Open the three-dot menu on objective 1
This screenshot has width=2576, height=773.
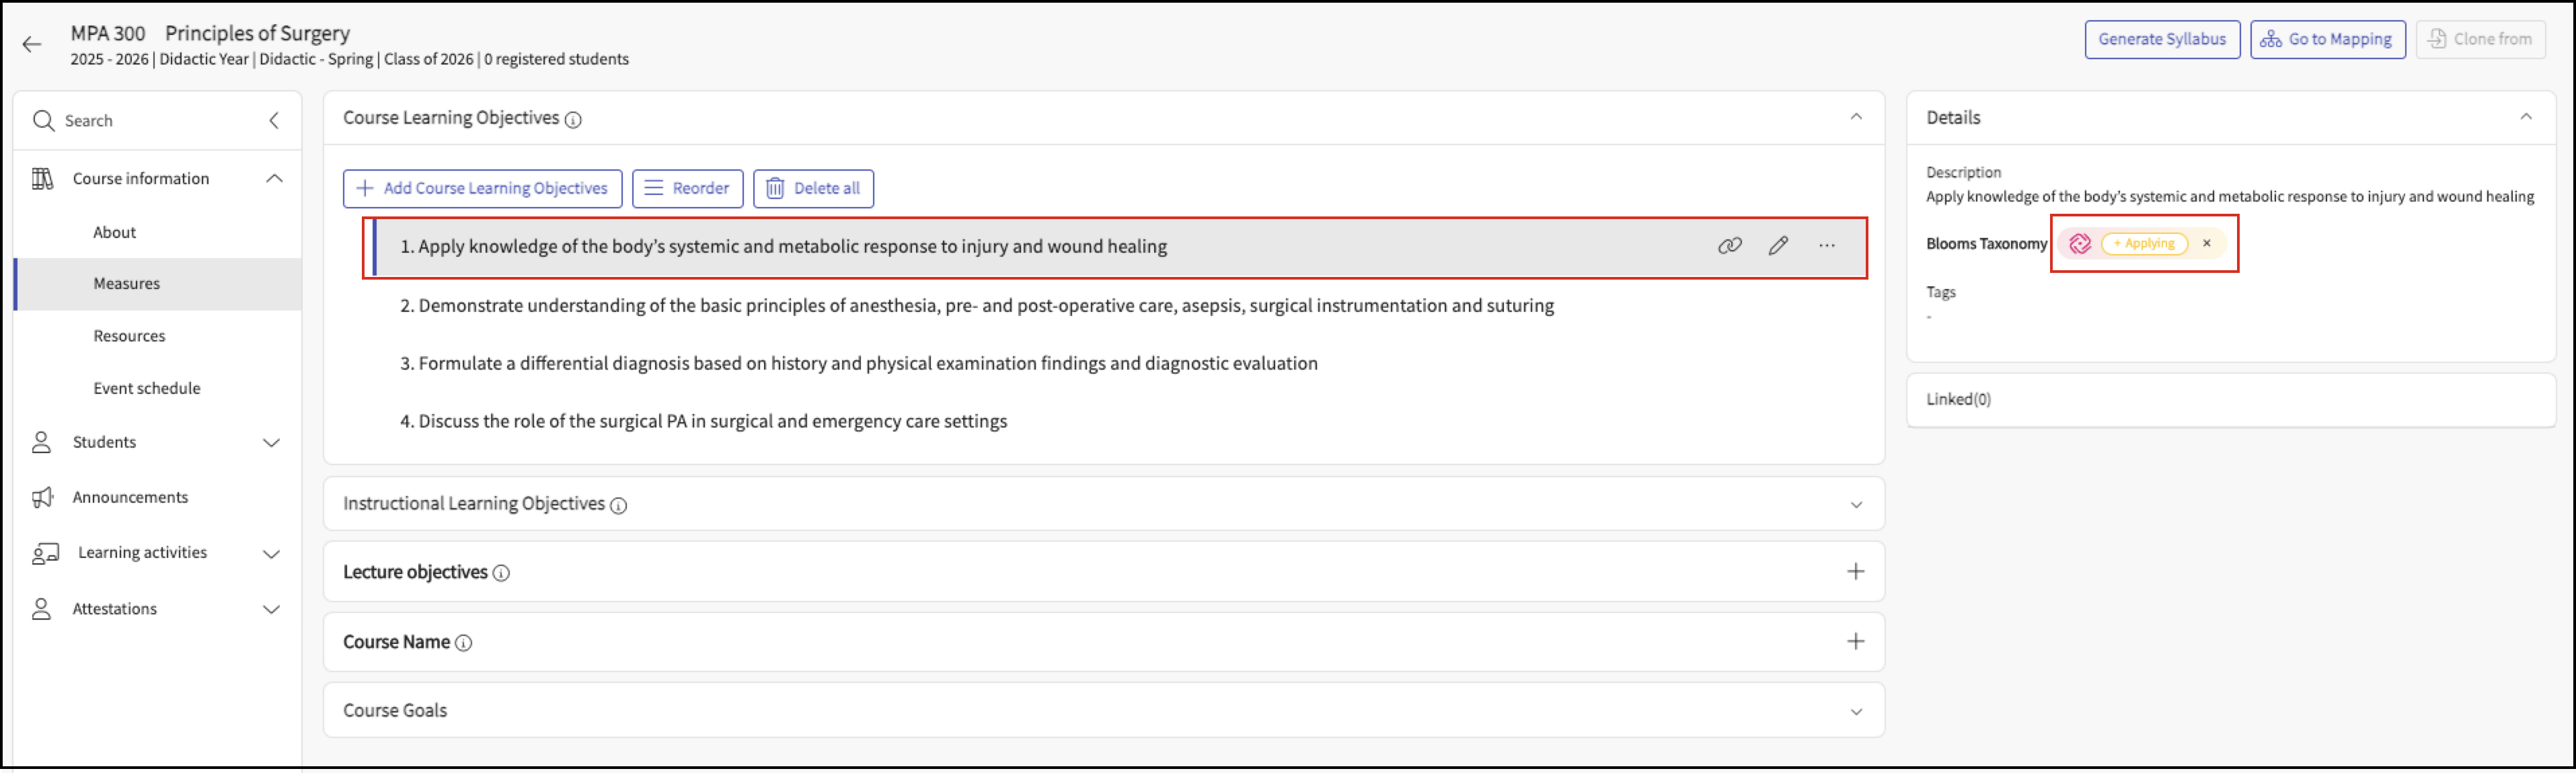[1826, 246]
